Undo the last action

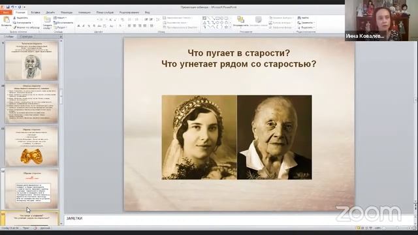[x=12, y=7]
